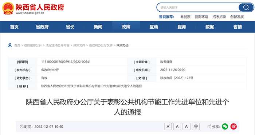Image resolution: width=255 pixels, height=135 pixels.
Task: Click the 政策文件 breadcrumb link
Action: [79, 45]
